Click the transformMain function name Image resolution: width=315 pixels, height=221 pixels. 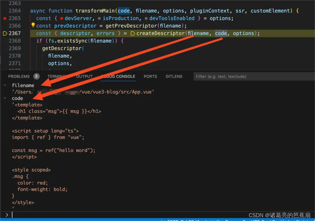tap(95, 11)
